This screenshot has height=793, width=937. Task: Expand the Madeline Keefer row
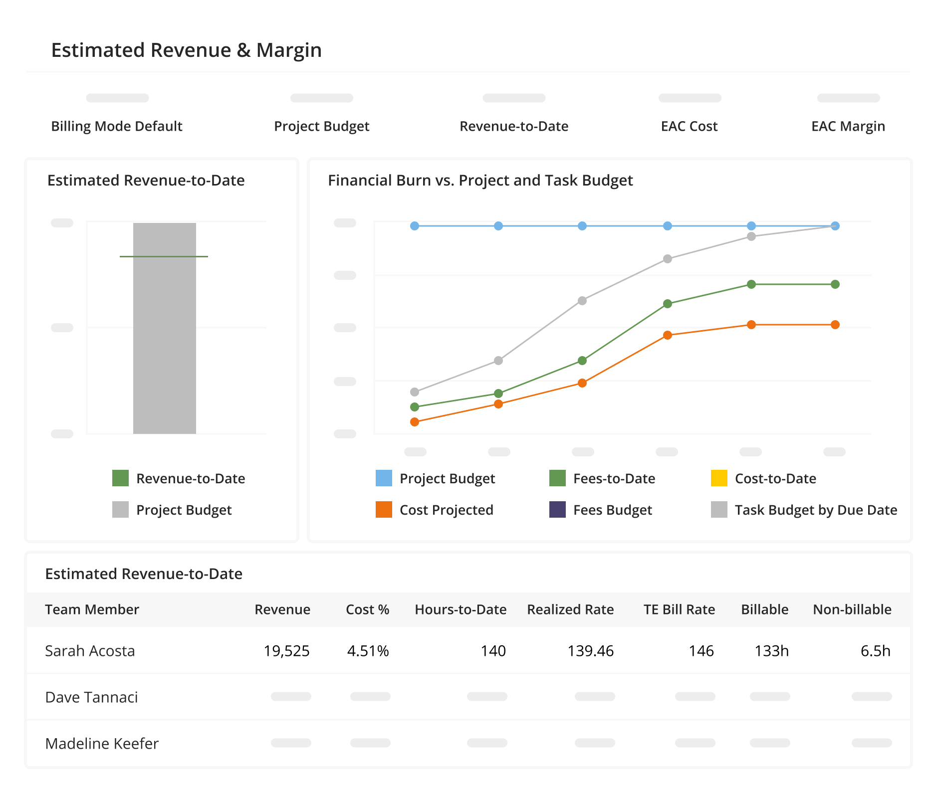(x=102, y=743)
